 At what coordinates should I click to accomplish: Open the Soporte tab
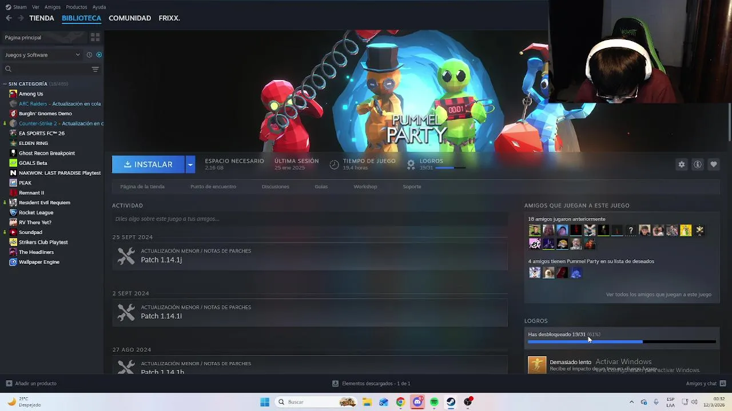coord(412,187)
